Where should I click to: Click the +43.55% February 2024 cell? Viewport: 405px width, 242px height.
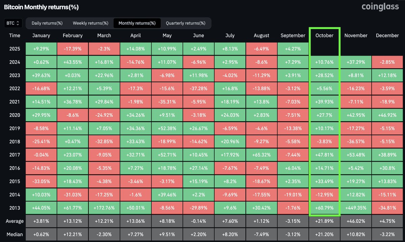click(73, 62)
